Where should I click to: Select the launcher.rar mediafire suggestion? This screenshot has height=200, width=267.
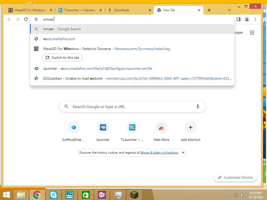pos(132,68)
